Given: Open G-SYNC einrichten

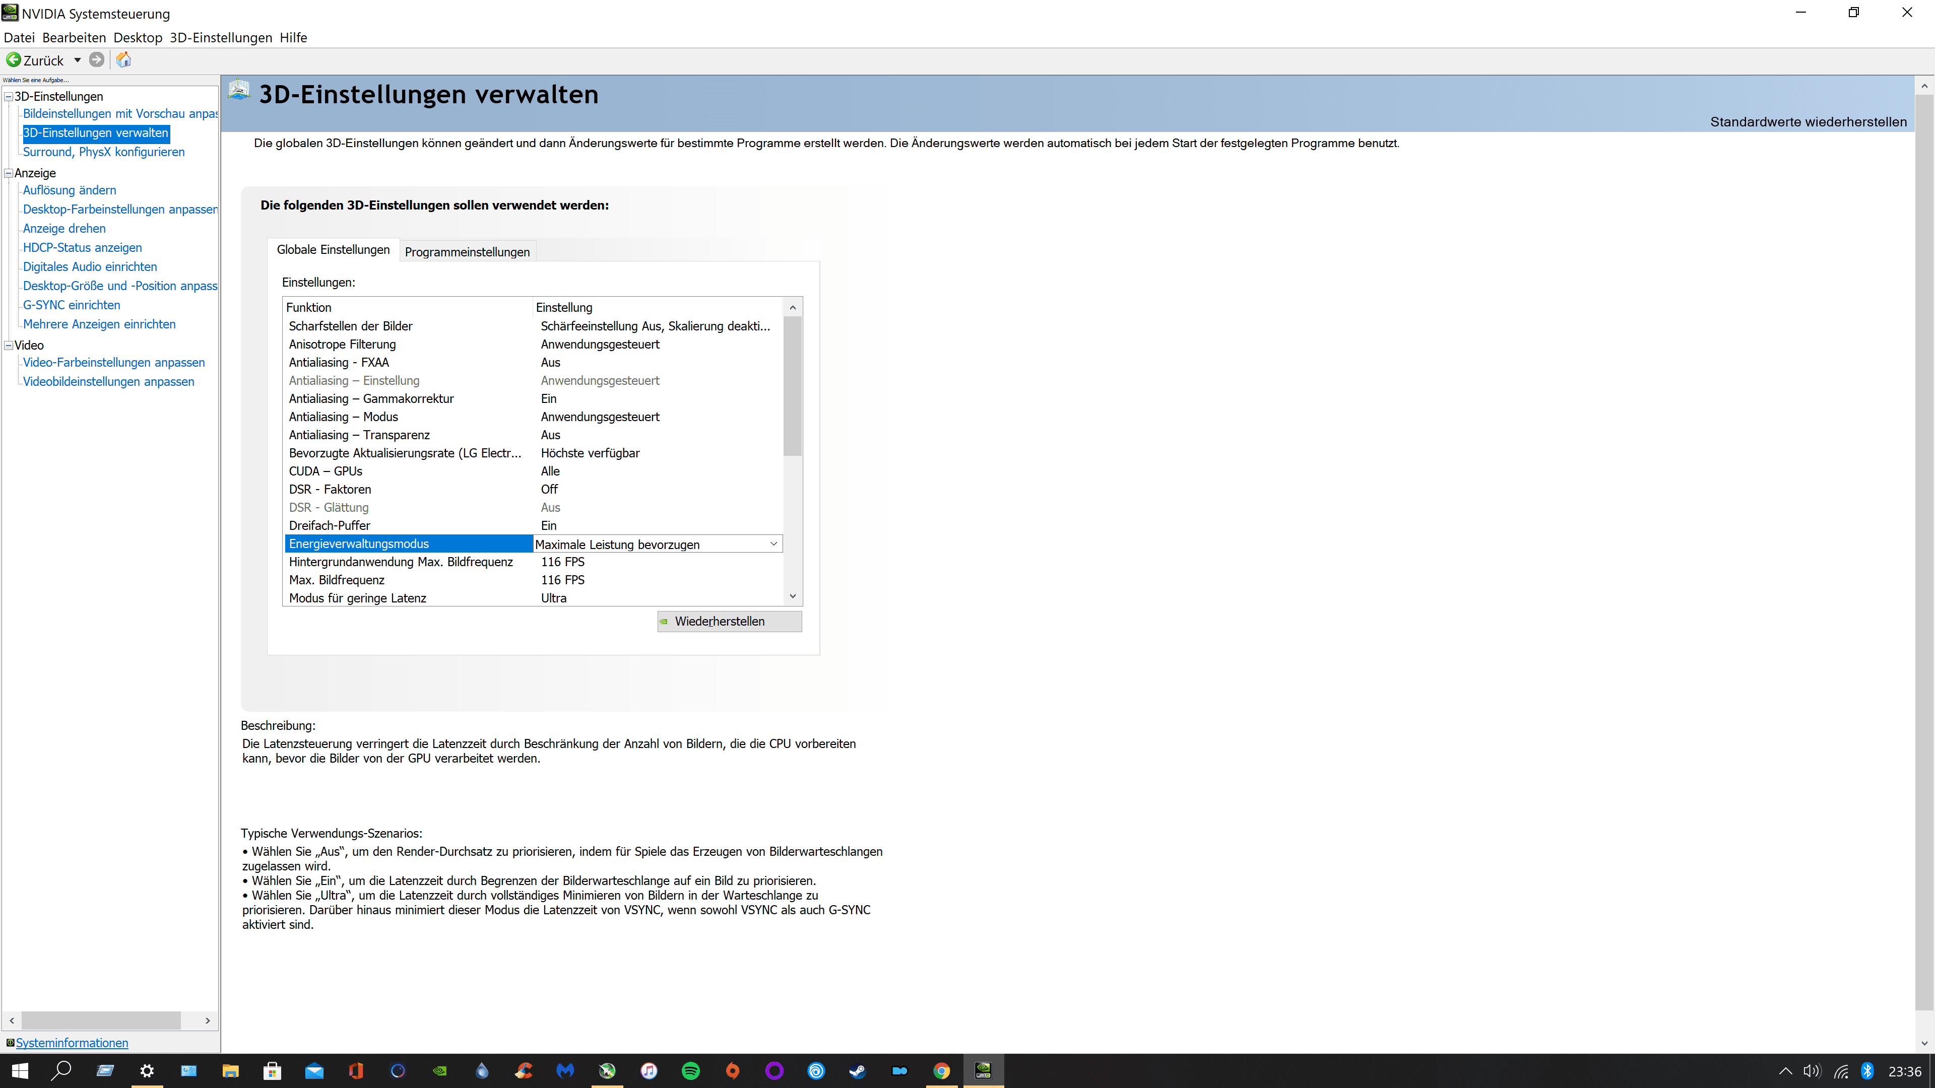Looking at the screenshot, I should (72, 305).
